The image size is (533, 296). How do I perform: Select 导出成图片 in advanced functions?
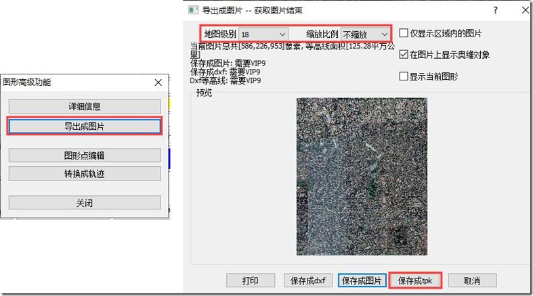point(85,126)
